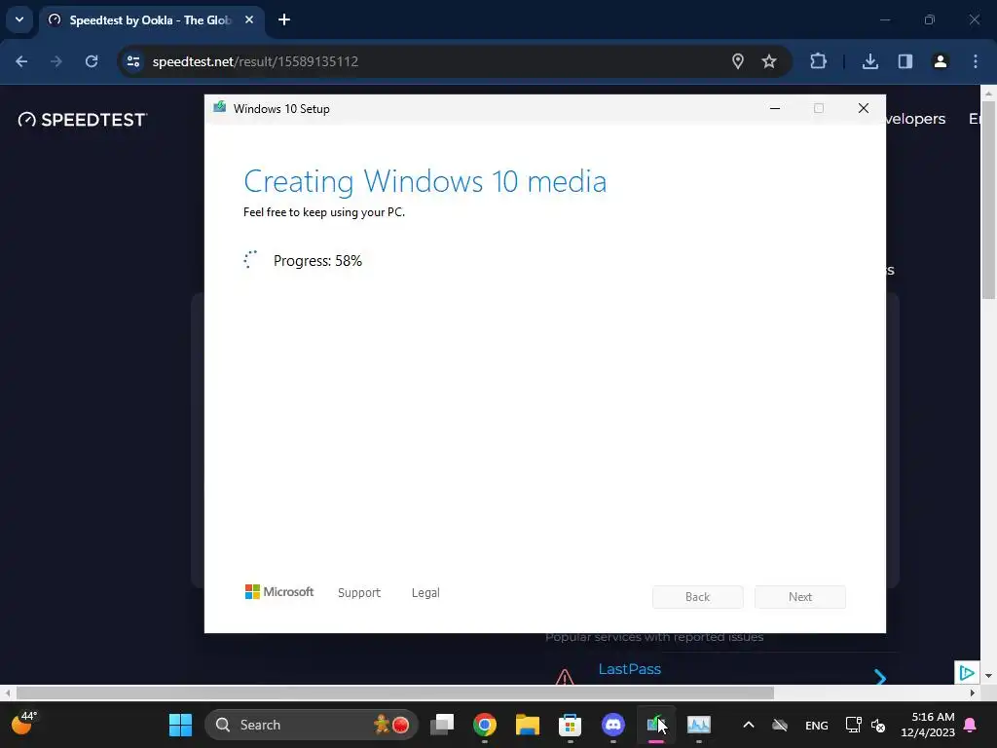The image size is (997, 748).
Task: Open the Support link in Setup
Action: 359,593
